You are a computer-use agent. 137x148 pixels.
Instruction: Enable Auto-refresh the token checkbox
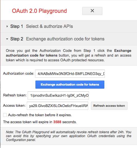point(5,115)
